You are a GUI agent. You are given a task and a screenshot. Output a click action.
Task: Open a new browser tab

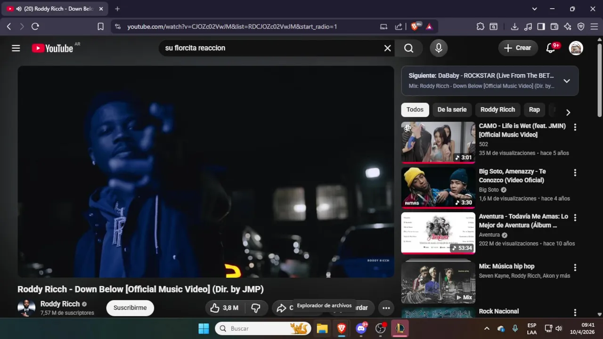click(117, 9)
